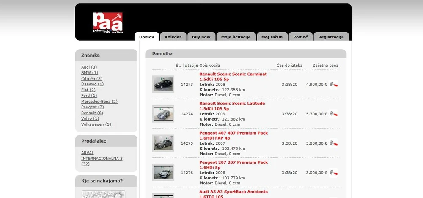Open Renault Scenic Carminat 1.5dCi listing title
The image size is (423, 198).
coord(233,77)
